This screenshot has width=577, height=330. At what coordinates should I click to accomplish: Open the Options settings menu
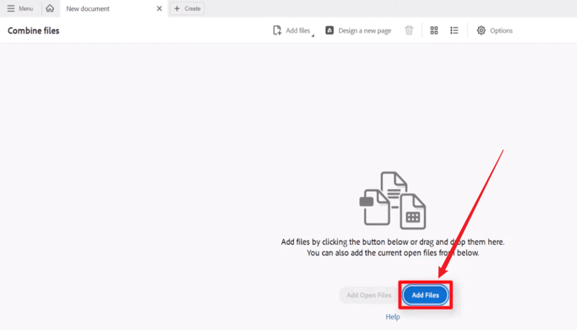[494, 30]
